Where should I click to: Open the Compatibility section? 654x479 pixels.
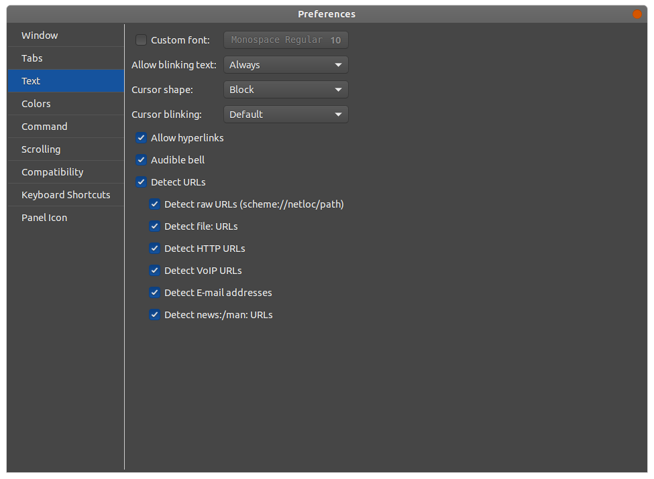tap(66, 172)
